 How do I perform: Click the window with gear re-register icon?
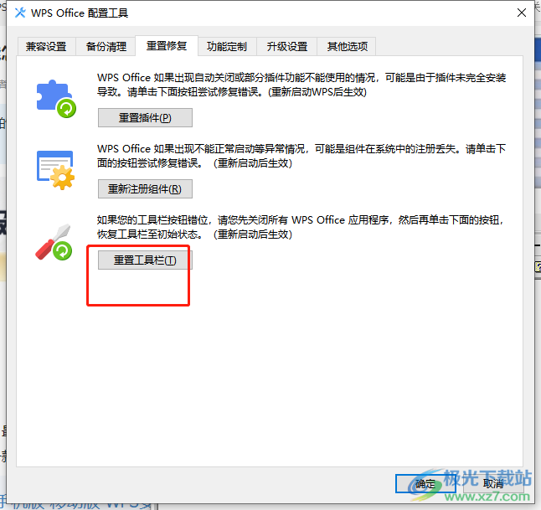pyautogui.click(x=55, y=170)
